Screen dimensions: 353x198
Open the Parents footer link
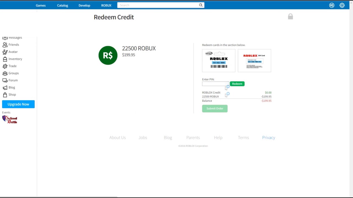tap(193, 137)
